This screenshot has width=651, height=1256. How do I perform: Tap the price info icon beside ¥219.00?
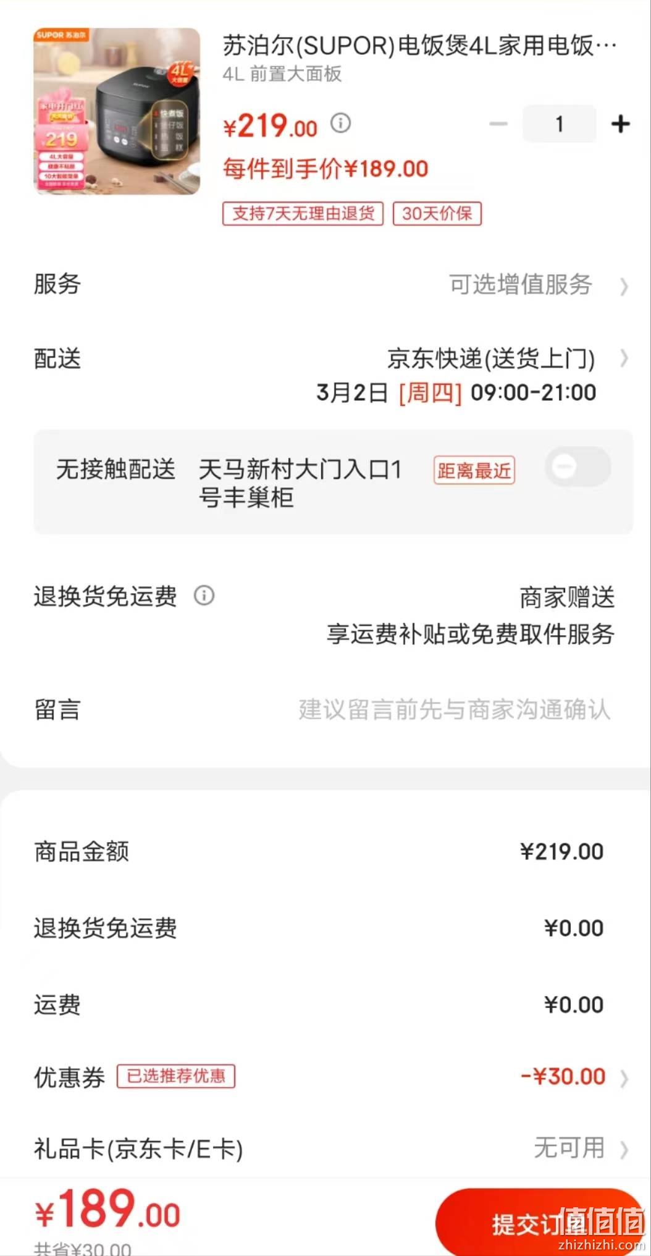tap(340, 123)
